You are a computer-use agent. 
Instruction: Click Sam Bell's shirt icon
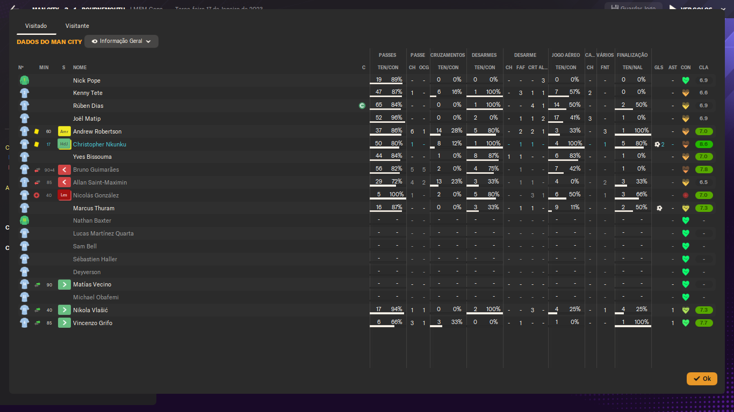pyautogui.click(x=24, y=246)
